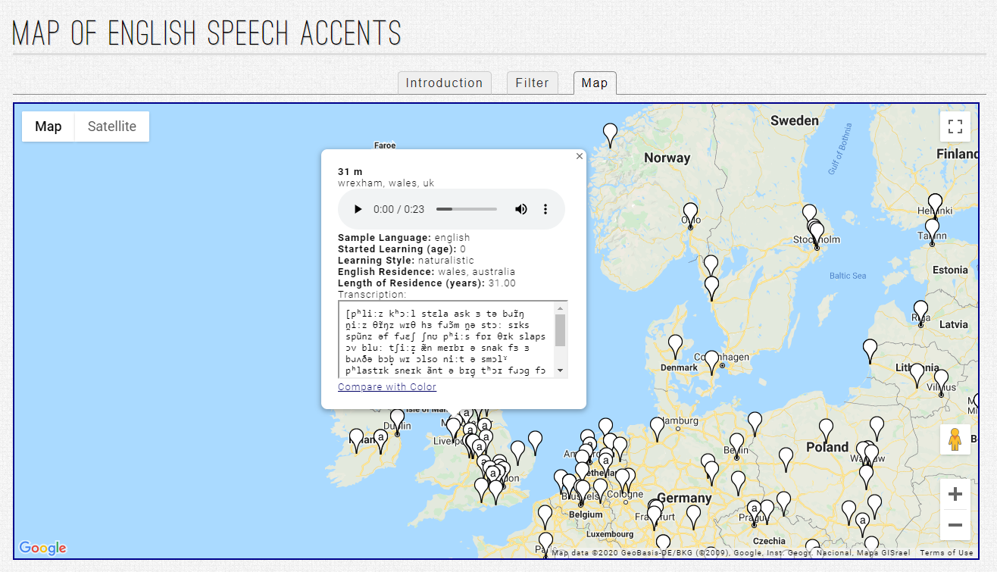Click the transcription box scrollbar

560,335
